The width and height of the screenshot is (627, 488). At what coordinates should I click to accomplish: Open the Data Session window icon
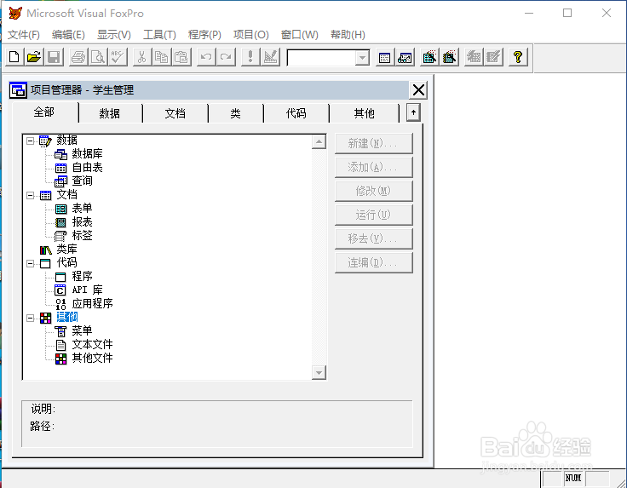(x=405, y=57)
